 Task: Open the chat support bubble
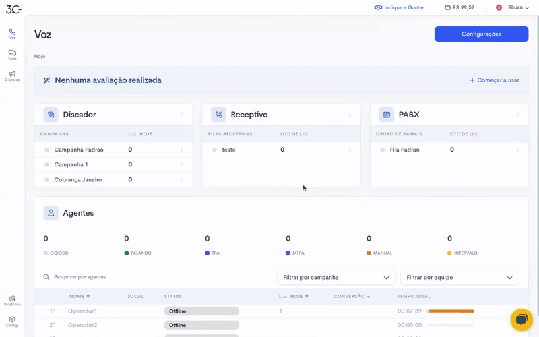[x=521, y=319]
